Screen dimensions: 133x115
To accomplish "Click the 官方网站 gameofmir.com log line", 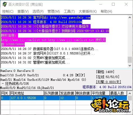I will tap(46, 17).
